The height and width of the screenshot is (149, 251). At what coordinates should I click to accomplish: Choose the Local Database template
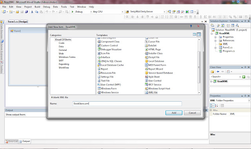155,61
